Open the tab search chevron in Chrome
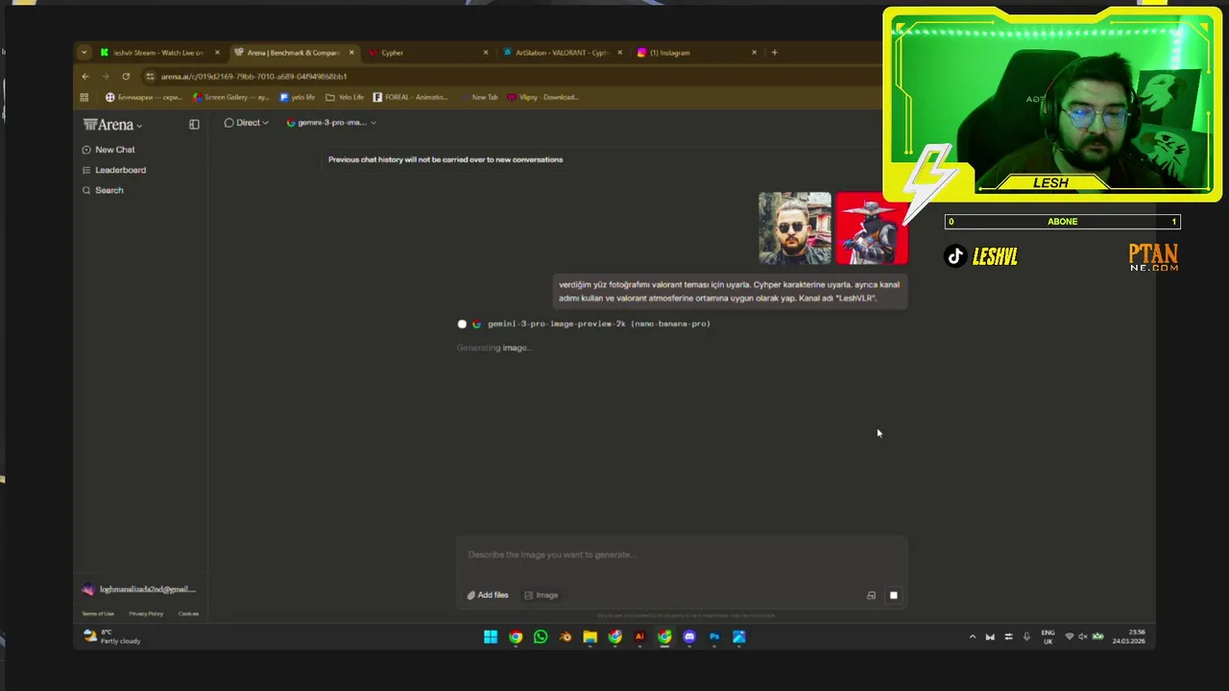The height and width of the screenshot is (691, 1229). tap(84, 53)
